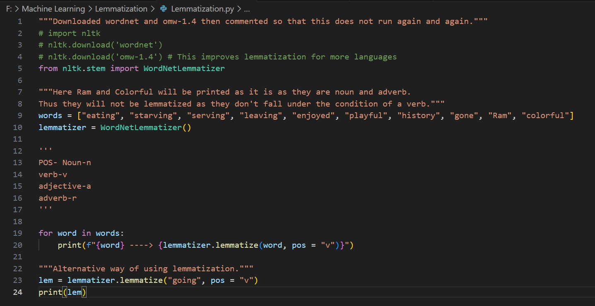Click line number 20 in the gutter
This screenshot has width=595, height=306.
(x=18, y=245)
